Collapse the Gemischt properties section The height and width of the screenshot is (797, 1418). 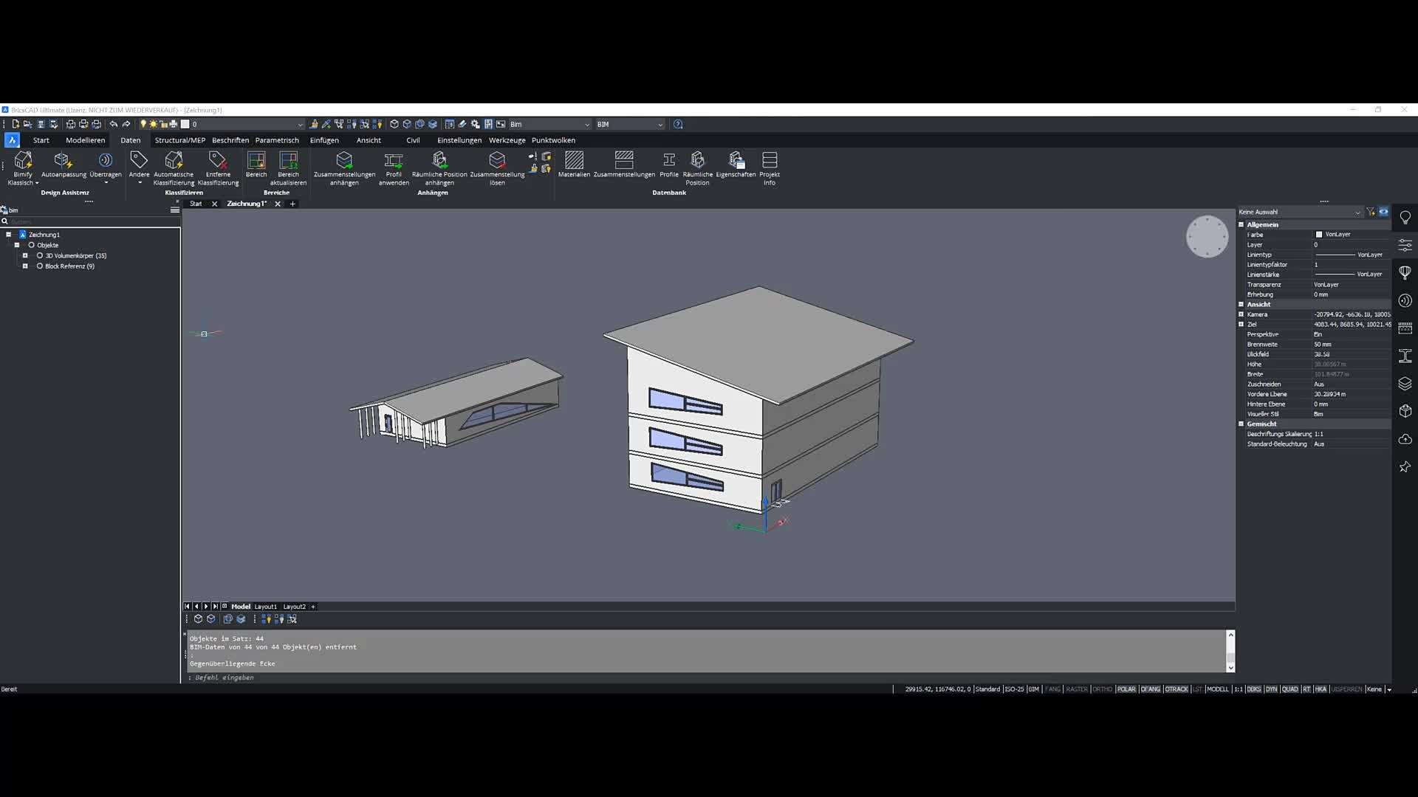coord(1241,424)
